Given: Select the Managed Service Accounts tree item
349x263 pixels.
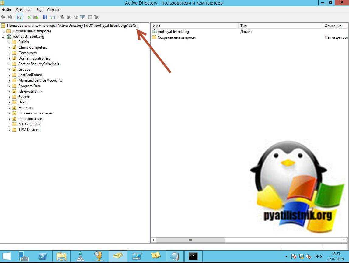Looking at the screenshot, I should coord(40,80).
